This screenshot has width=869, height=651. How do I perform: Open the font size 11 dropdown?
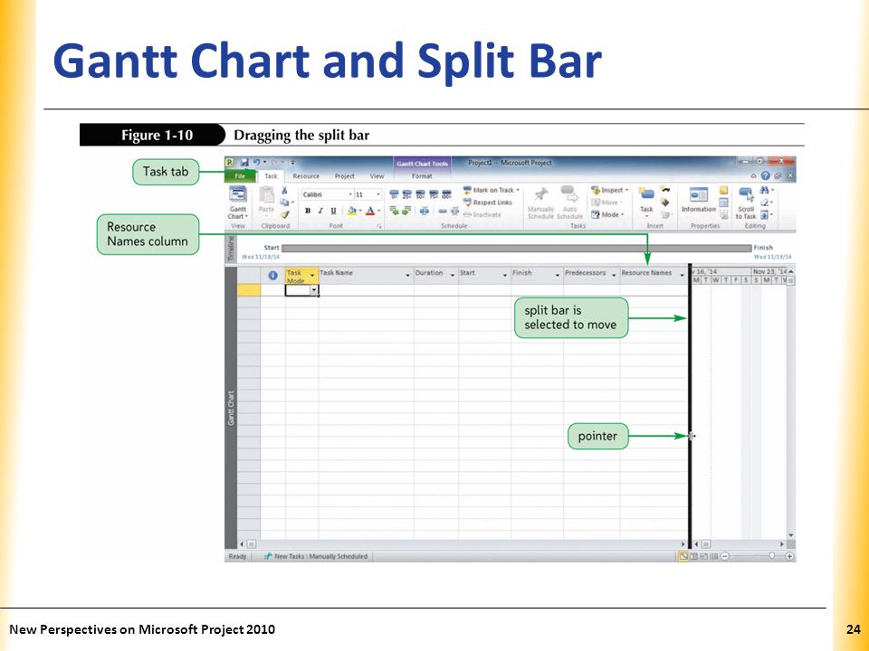[x=378, y=194]
